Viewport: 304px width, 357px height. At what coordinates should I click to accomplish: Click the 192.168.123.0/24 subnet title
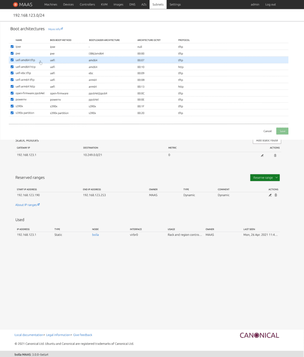pos(29,15)
